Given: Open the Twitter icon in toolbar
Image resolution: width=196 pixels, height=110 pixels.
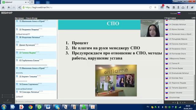Looking at the screenshot, I should [x=192, y=7].
